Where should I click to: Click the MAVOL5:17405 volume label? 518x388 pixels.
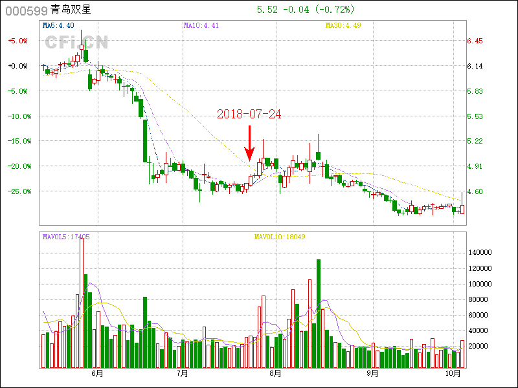click(66, 237)
